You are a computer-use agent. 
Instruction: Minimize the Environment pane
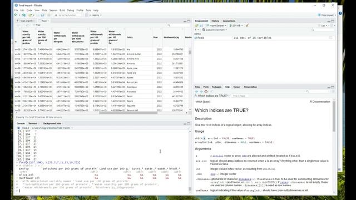pyautogui.click(x=329, y=21)
